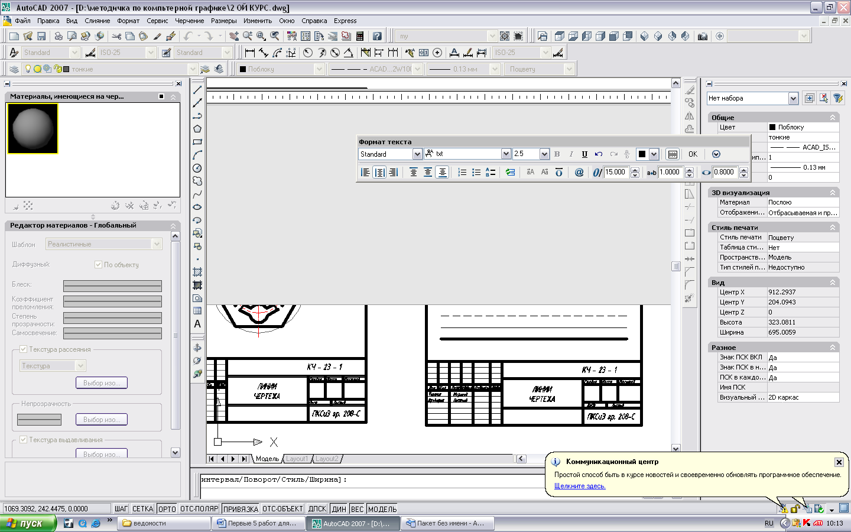Open the Файл menu
851x532 pixels.
click(x=23, y=21)
